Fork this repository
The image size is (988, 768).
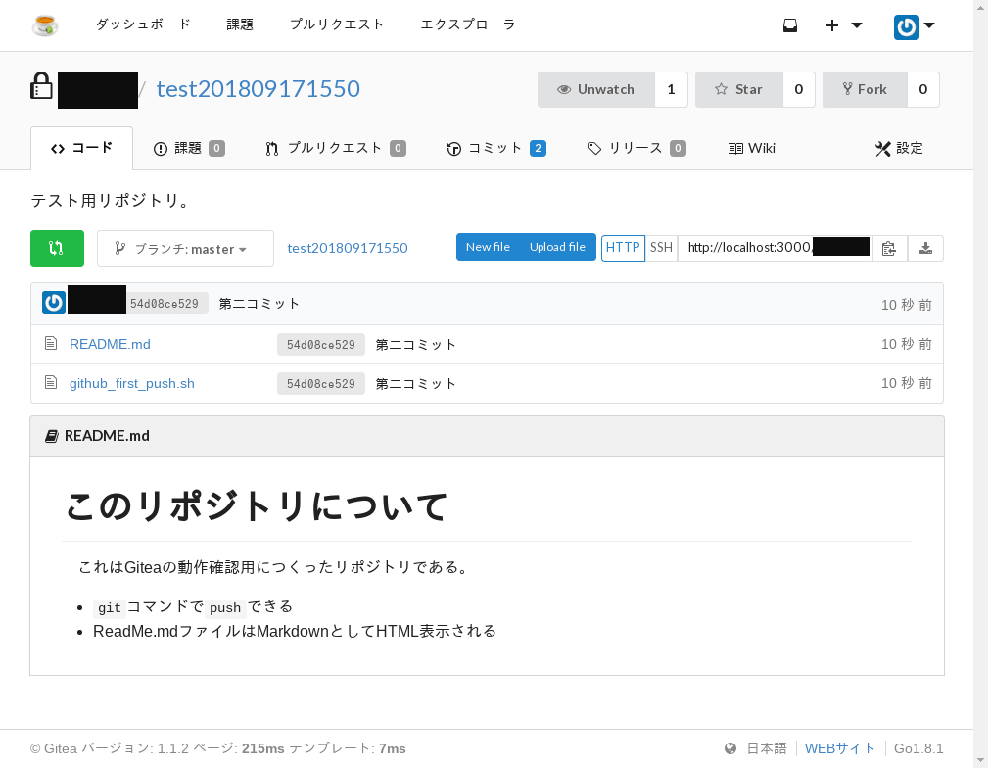[x=866, y=89]
